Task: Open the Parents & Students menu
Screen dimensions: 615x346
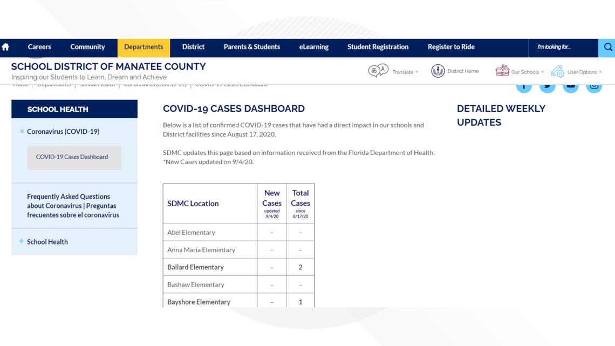Action: point(251,47)
